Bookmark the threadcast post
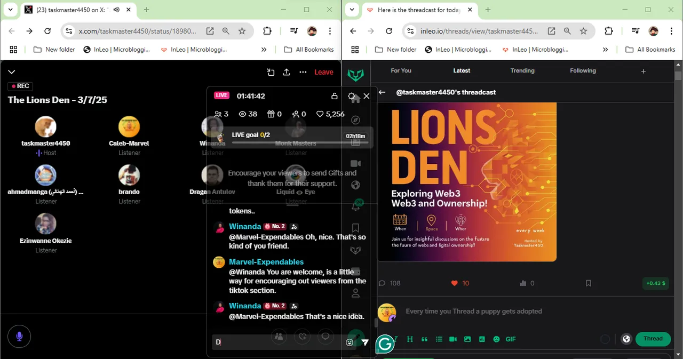Viewport: 683px width, 359px height. point(589,283)
